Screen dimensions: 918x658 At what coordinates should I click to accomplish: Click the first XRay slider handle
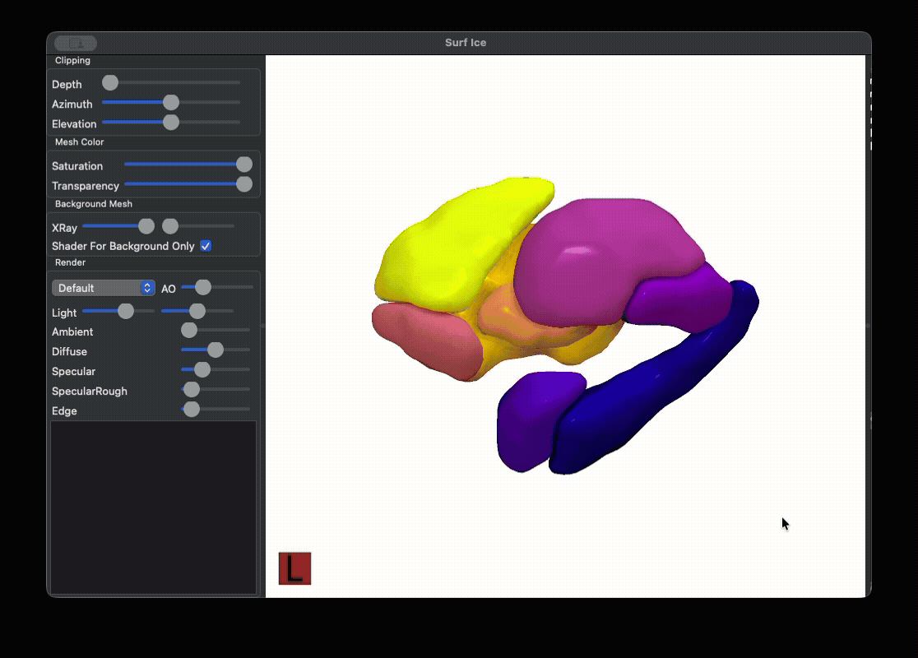[x=146, y=226]
